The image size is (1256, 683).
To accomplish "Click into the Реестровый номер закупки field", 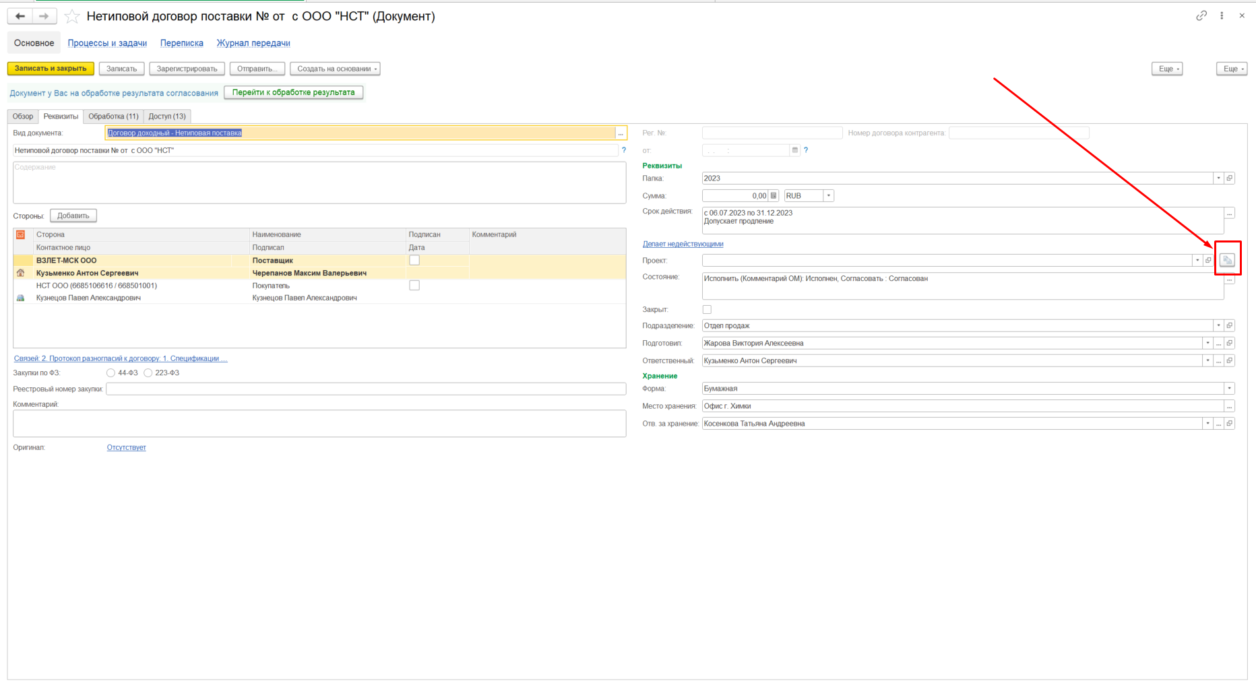I will coord(366,389).
